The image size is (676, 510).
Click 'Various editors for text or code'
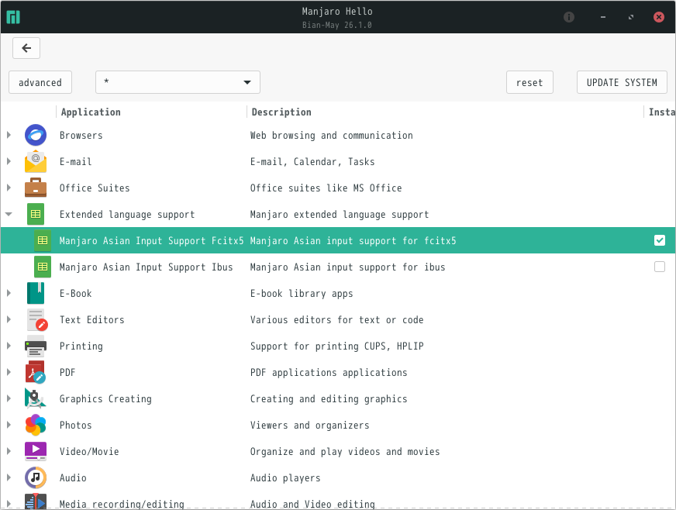336,320
